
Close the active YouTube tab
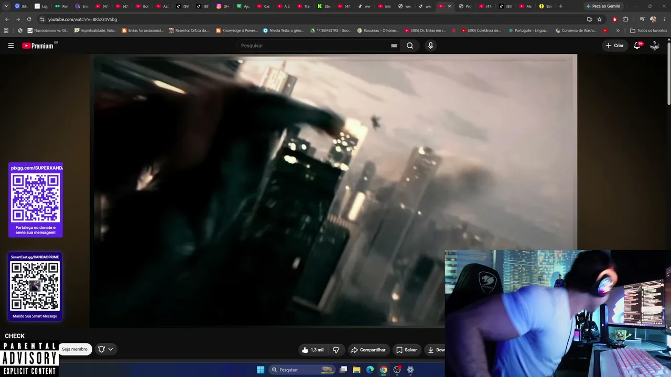[x=449, y=6]
